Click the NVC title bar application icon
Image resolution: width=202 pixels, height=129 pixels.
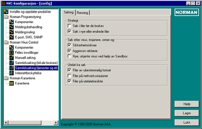tap(4, 3)
